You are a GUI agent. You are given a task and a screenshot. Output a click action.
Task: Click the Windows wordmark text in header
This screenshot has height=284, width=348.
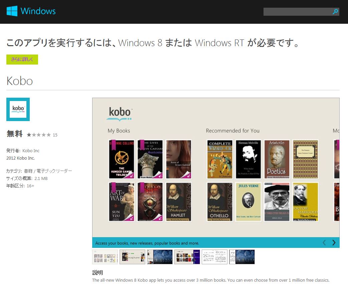38,11
